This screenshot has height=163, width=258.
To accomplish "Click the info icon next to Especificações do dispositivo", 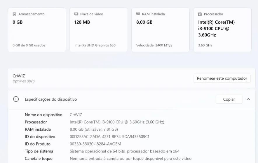I will (16, 99).
